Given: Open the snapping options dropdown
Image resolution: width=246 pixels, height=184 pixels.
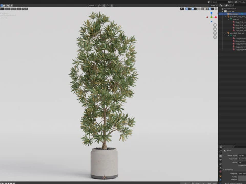Looking at the screenshot, I should (107, 6).
